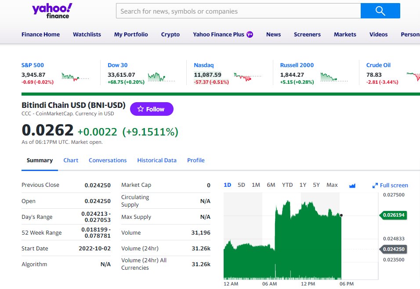
Task: Click the Start Date value 2022-10-02
Action: 94,248
